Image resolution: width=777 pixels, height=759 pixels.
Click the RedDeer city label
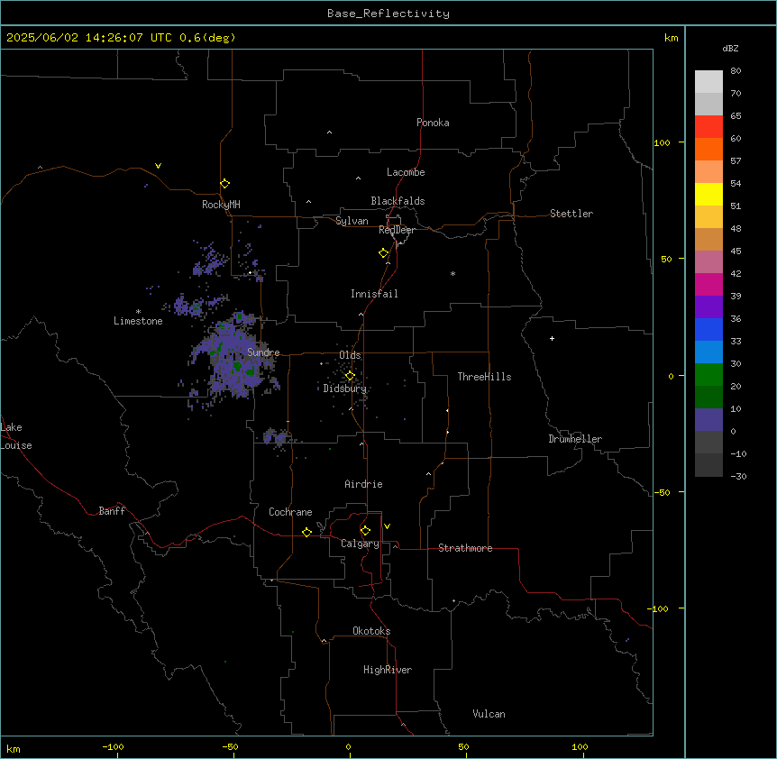pos(397,230)
